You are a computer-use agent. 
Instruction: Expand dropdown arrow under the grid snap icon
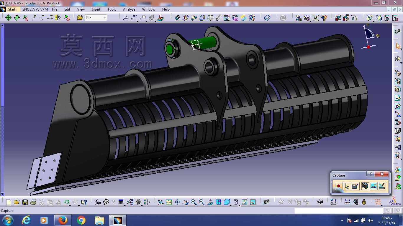click(381, 205)
